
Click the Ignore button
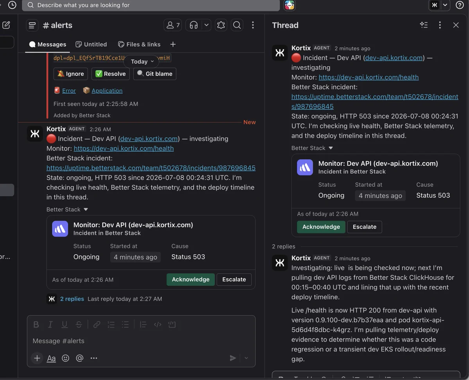71,74
